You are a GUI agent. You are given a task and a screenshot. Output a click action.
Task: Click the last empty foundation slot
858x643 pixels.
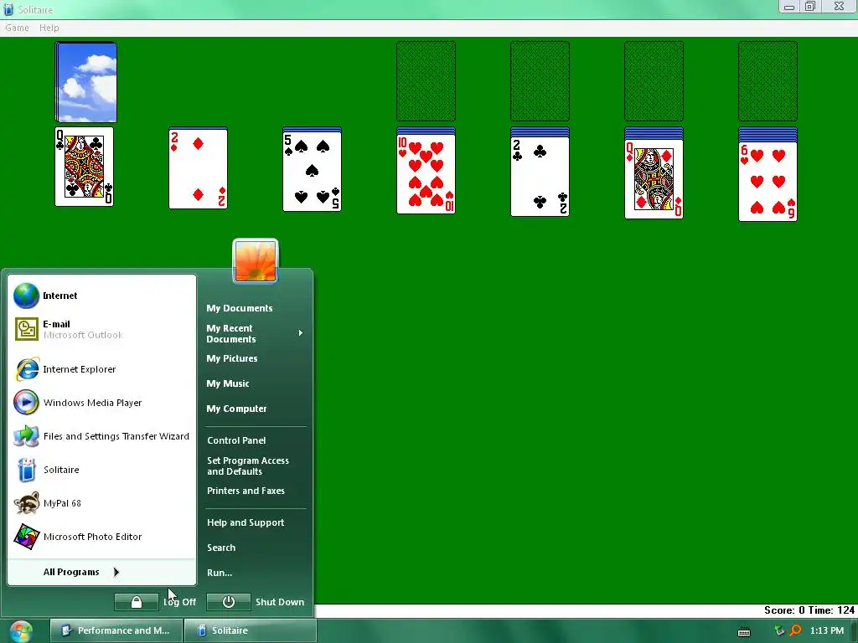pyautogui.click(x=768, y=81)
